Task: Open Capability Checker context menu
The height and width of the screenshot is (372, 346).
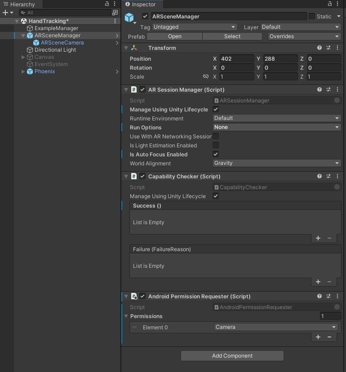Action: (x=337, y=176)
